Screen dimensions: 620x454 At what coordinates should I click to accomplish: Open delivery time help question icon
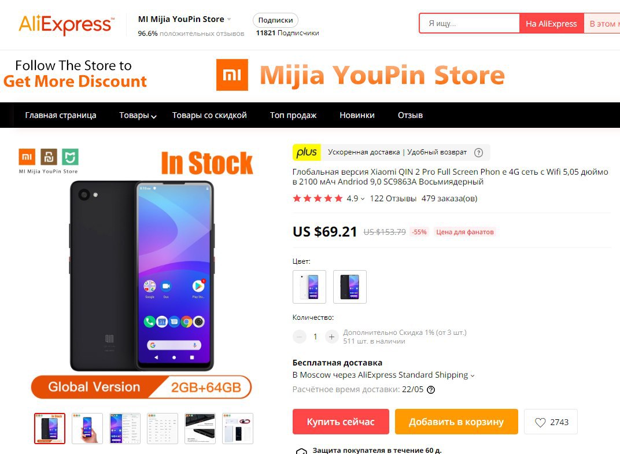pos(431,390)
